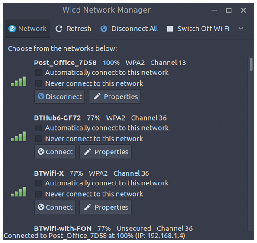The image size is (257, 243).
Task: Open the Network menu label
Action: tap(32, 29)
